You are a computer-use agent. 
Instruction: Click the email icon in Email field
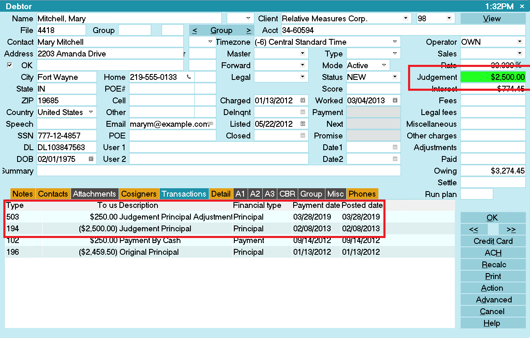(211, 124)
